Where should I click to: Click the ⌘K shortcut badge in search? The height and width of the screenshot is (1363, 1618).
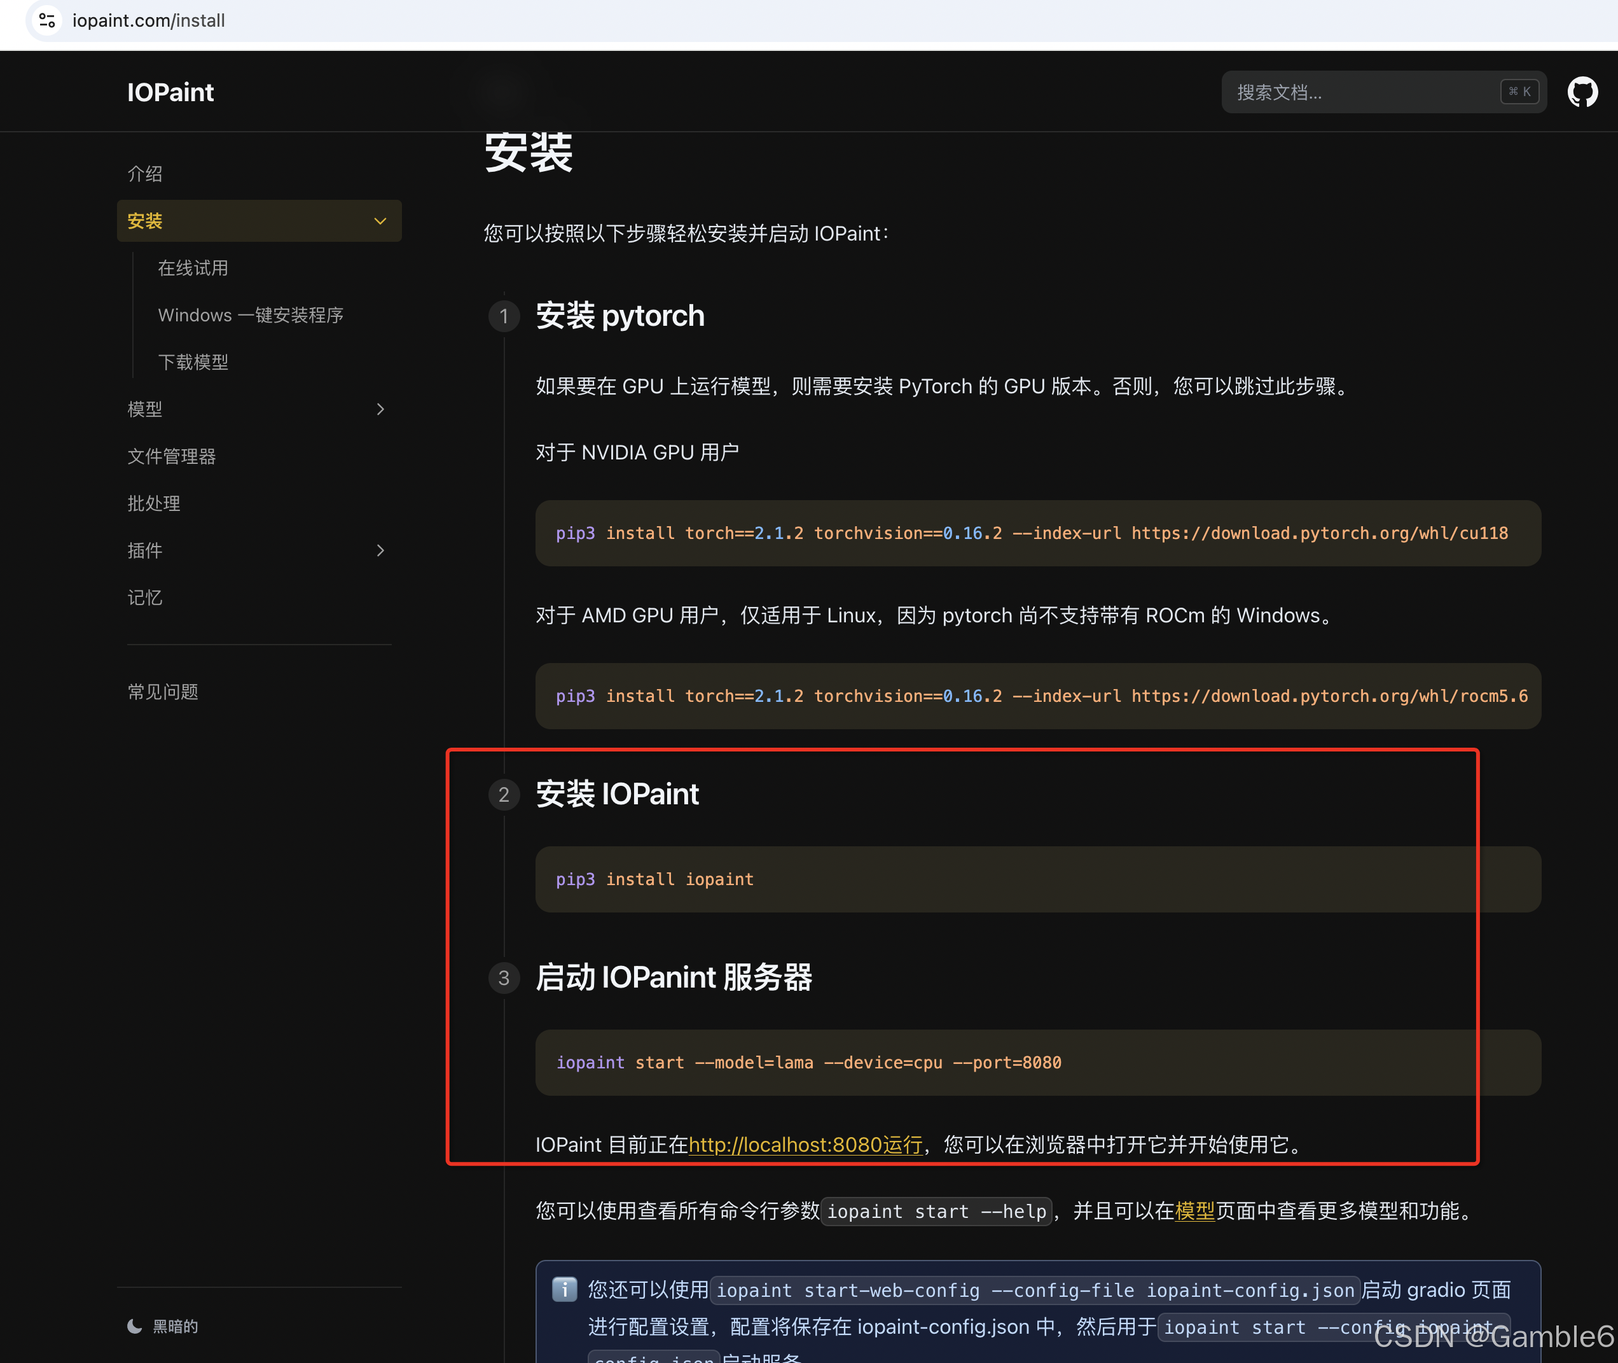coord(1519,92)
